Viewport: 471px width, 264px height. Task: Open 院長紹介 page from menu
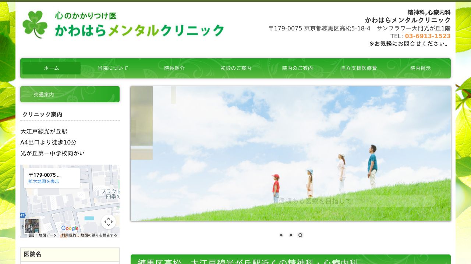click(x=174, y=68)
